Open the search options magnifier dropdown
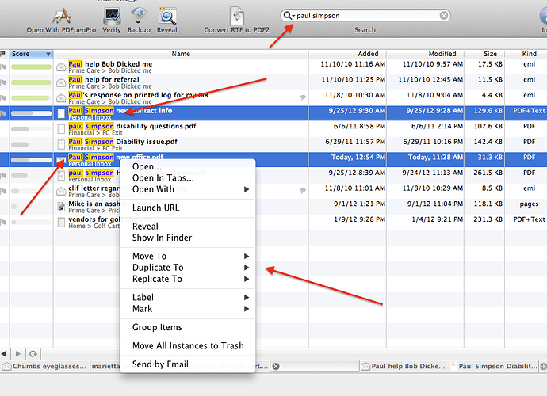The height and width of the screenshot is (396, 547). [289, 16]
